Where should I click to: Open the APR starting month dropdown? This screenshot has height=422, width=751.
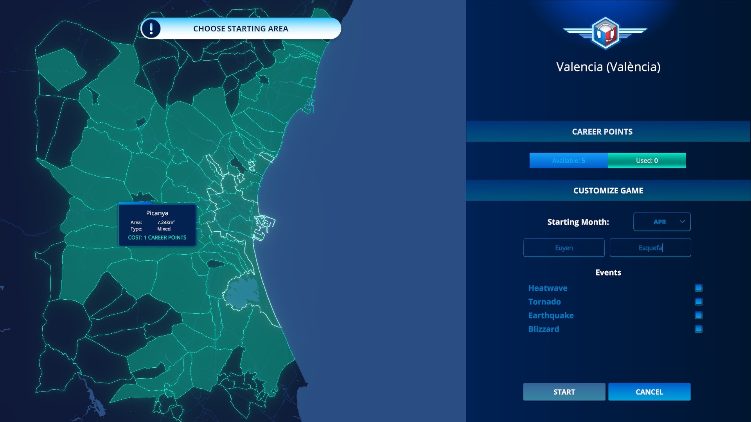pos(661,222)
